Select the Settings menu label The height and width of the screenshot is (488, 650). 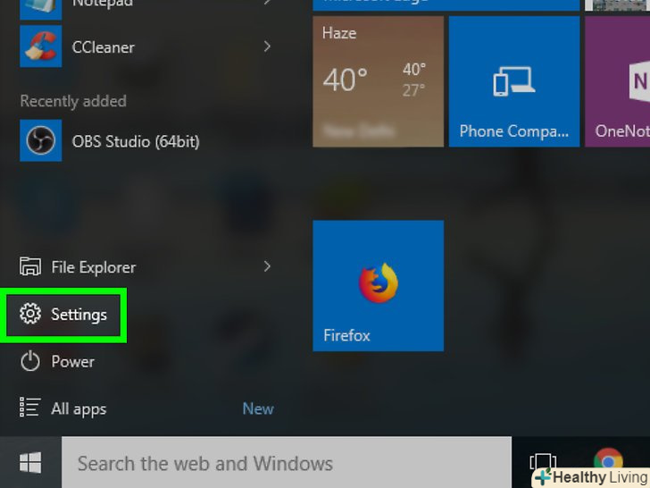(x=79, y=315)
